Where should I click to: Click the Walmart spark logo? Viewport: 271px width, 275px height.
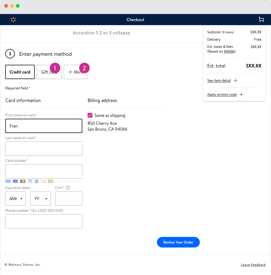point(13,20)
